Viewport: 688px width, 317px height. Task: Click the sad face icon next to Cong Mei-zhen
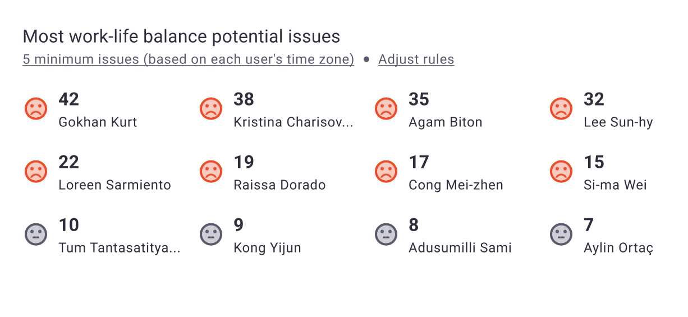[386, 171]
